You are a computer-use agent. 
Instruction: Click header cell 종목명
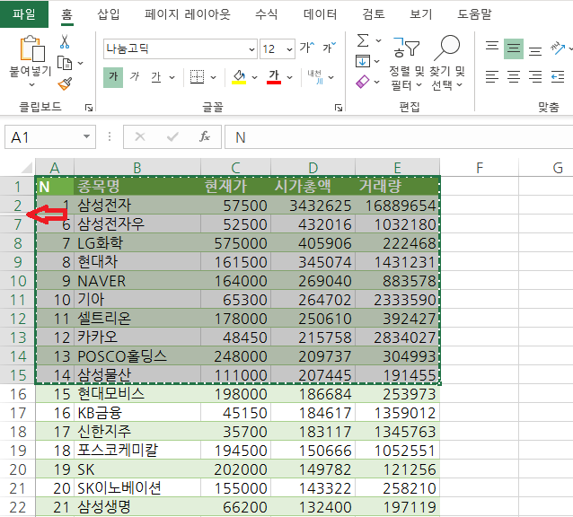coord(137,186)
